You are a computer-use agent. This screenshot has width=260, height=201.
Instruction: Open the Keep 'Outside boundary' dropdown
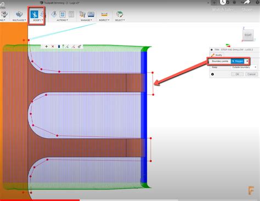coord(244,67)
